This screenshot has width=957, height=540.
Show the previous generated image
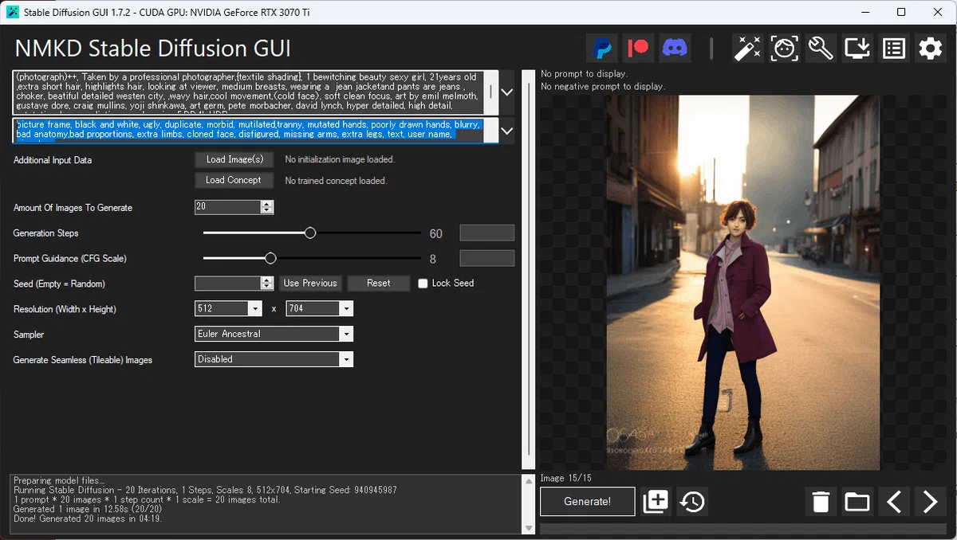point(894,502)
